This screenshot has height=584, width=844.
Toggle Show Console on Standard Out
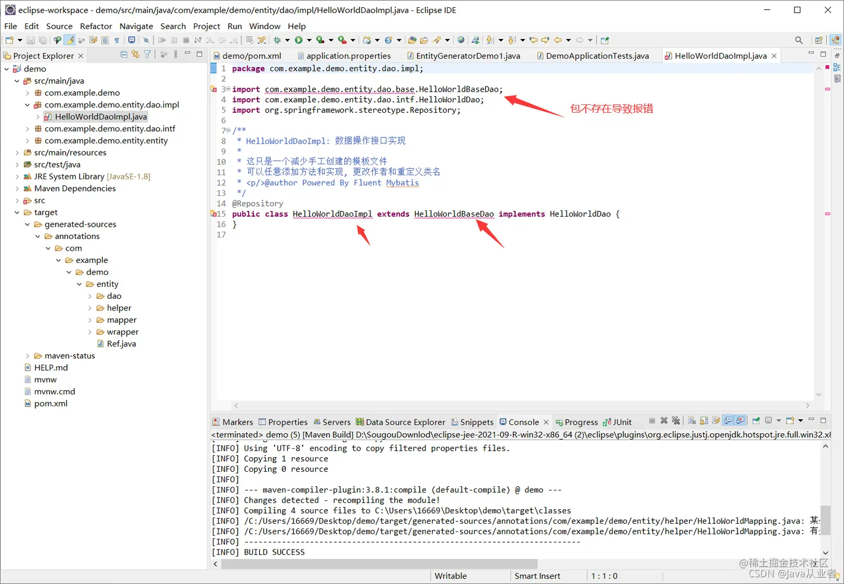[x=728, y=420]
